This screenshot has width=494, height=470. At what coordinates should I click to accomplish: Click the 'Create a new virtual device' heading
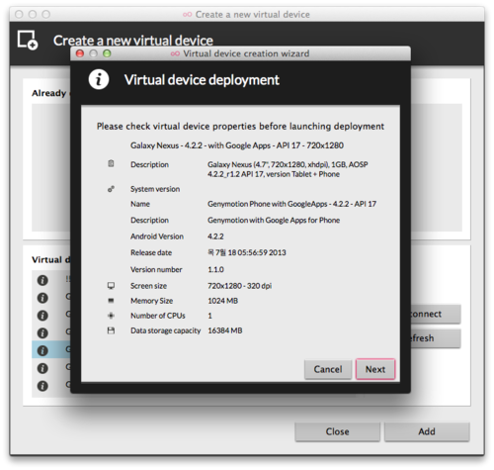[x=133, y=41]
